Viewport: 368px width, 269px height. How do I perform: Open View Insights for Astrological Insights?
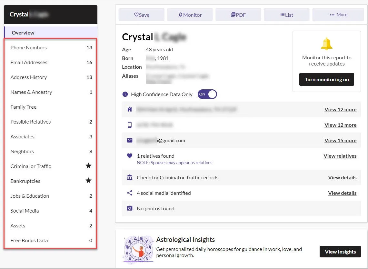(340, 252)
